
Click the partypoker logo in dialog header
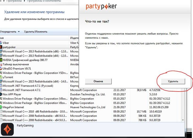(x=101, y=6)
